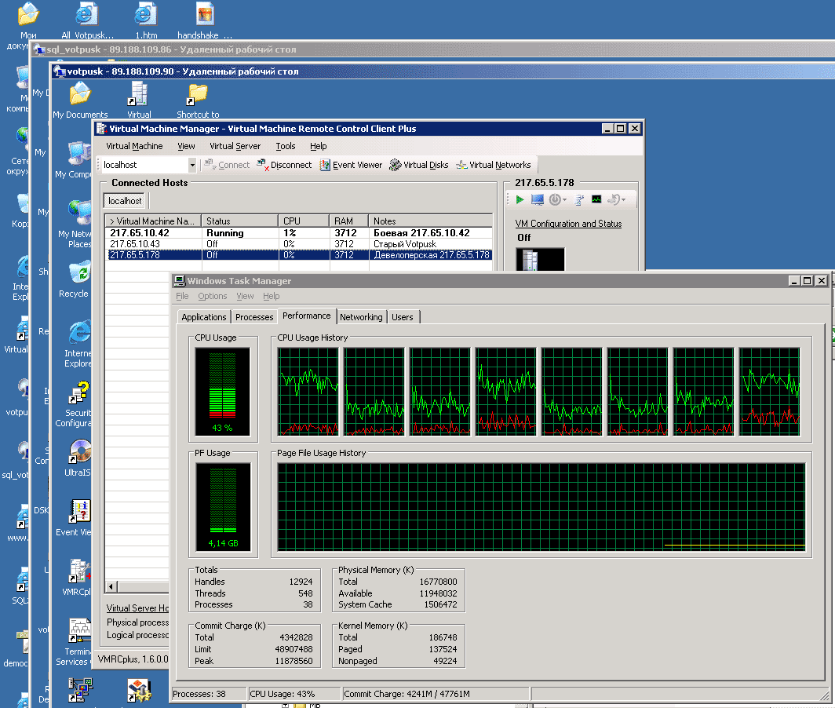The height and width of the screenshot is (708, 835).
Task: Click the grayed undo disks icon
Action: click(614, 199)
